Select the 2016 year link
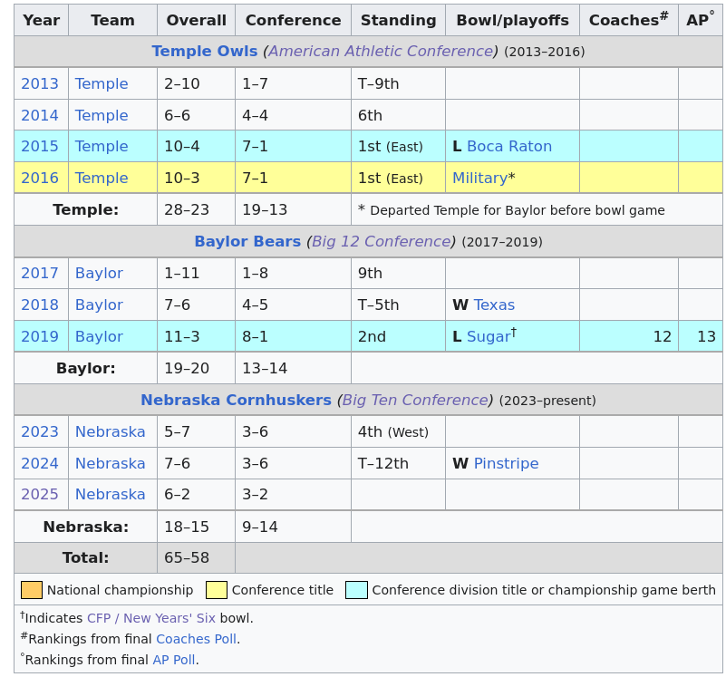This screenshot has height=677, width=726. [x=40, y=179]
